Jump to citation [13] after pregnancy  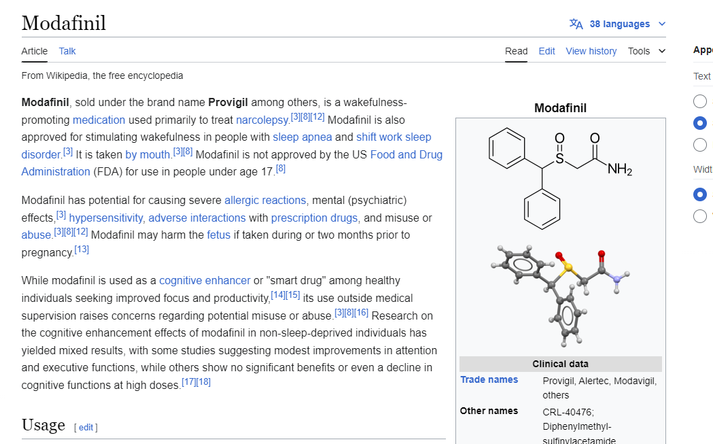(82, 250)
